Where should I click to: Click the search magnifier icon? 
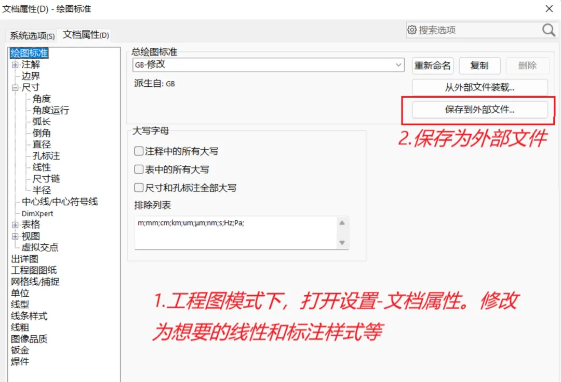point(549,30)
